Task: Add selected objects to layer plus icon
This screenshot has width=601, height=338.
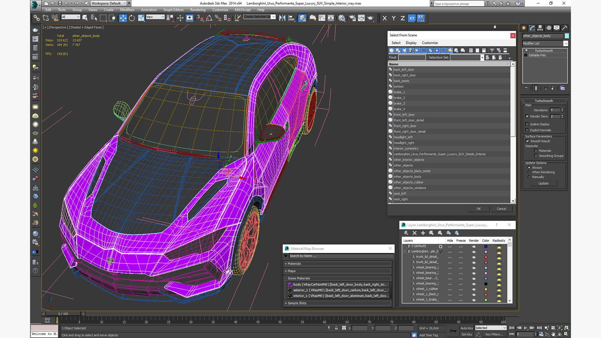Action: [423, 233]
